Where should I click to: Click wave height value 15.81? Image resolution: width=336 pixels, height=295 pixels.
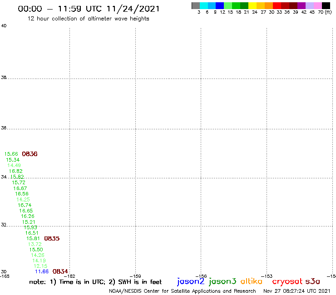tap(33, 239)
